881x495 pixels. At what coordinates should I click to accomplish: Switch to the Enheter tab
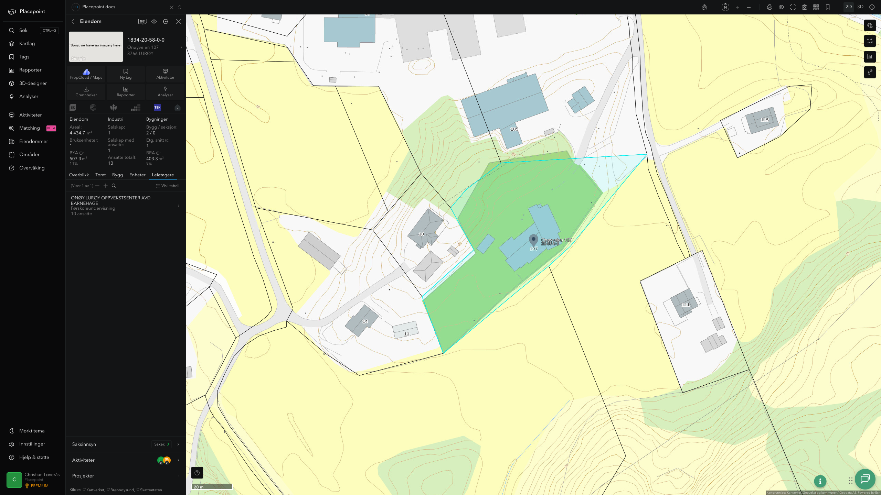click(137, 175)
